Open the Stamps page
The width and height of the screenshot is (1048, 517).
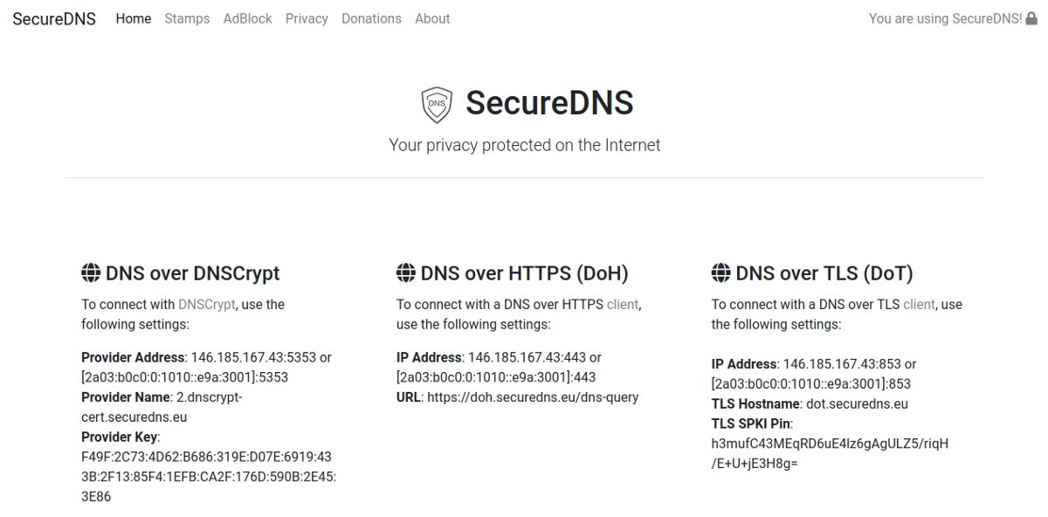point(187,18)
